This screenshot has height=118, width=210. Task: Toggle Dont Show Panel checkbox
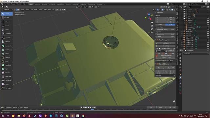156,61
